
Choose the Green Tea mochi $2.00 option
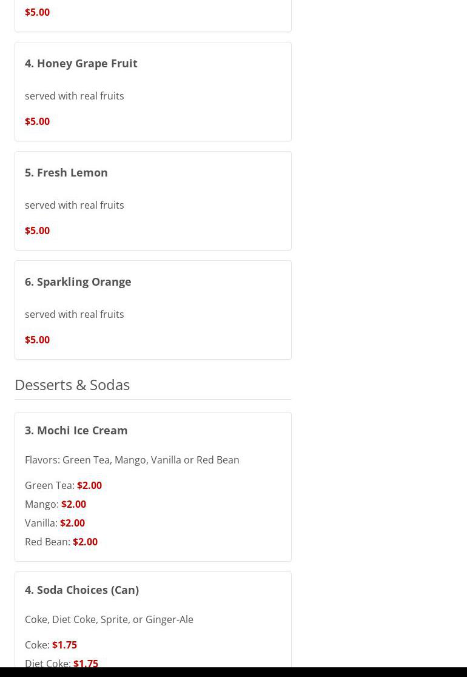click(89, 485)
